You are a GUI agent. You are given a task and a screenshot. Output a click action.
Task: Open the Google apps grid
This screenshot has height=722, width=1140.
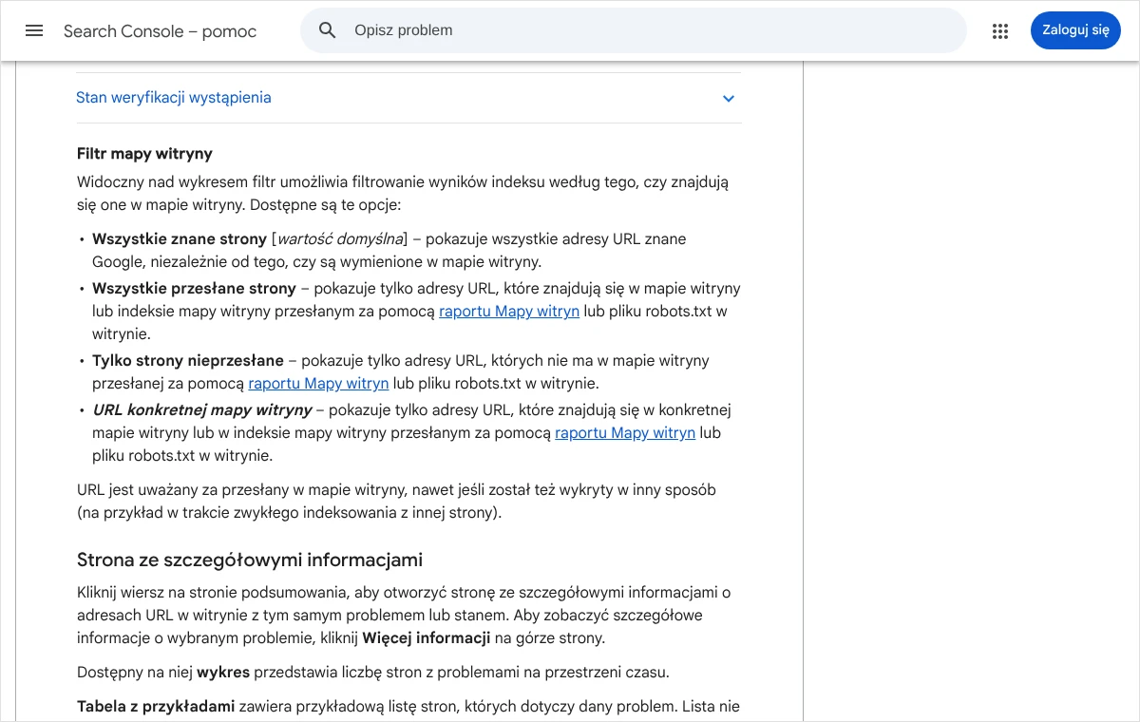(x=999, y=30)
